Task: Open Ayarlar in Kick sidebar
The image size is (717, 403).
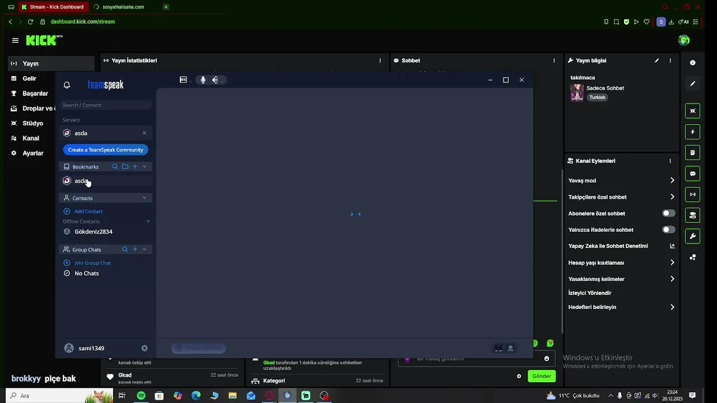Action: pyautogui.click(x=32, y=153)
